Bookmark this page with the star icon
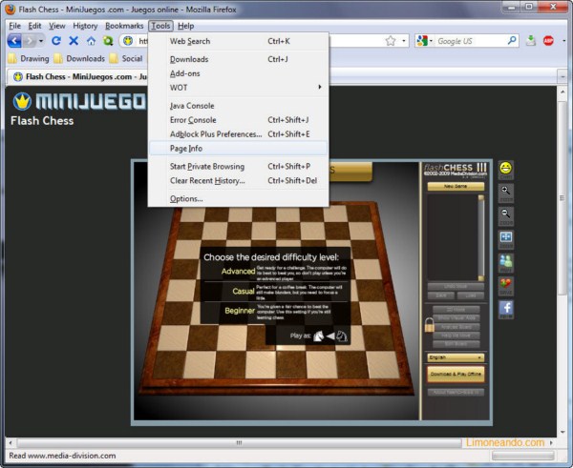 [x=391, y=41]
